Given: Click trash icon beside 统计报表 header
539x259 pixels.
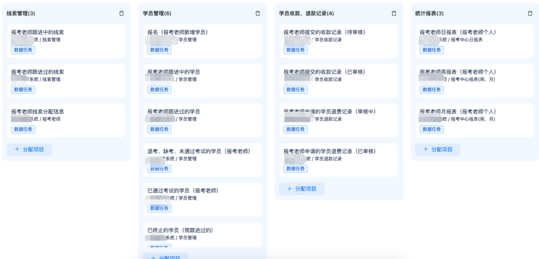Looking at the screenshot, I should point(530,13).
